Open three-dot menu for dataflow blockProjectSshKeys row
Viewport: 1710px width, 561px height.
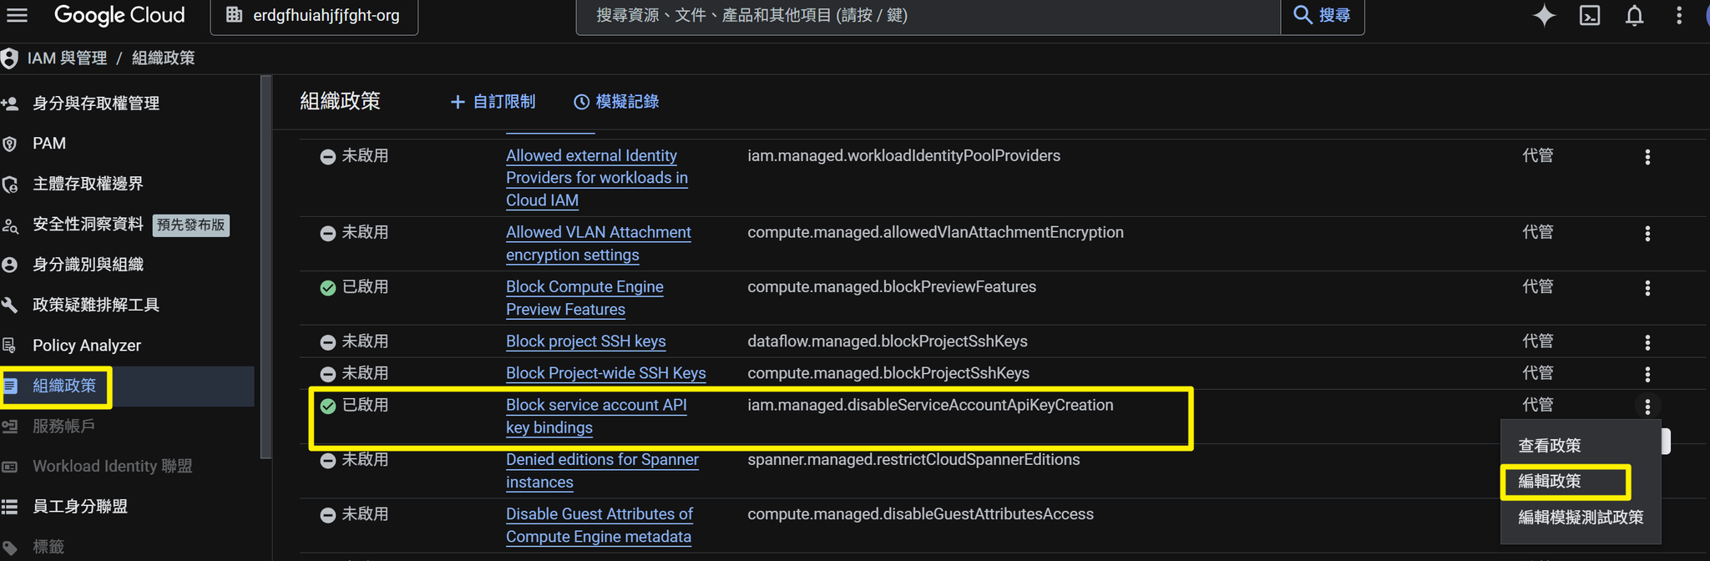[1647, 342]
